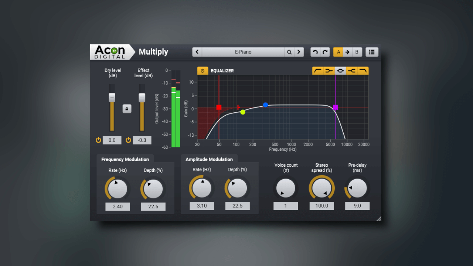
Task: Switch to the B comparison slot
Action: (x=357, y=52)
